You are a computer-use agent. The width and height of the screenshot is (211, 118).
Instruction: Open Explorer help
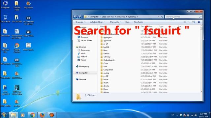[x=199, y=22]
